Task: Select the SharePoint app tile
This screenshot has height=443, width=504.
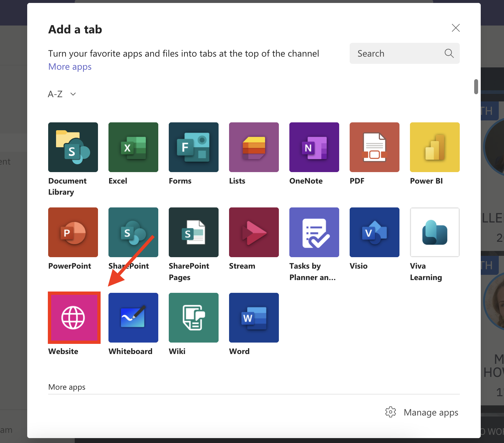Action: (x=133, y=232)
